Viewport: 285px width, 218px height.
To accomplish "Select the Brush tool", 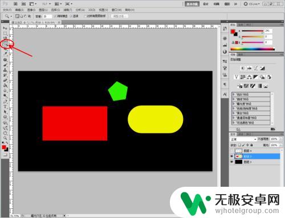I will (5, 65).
